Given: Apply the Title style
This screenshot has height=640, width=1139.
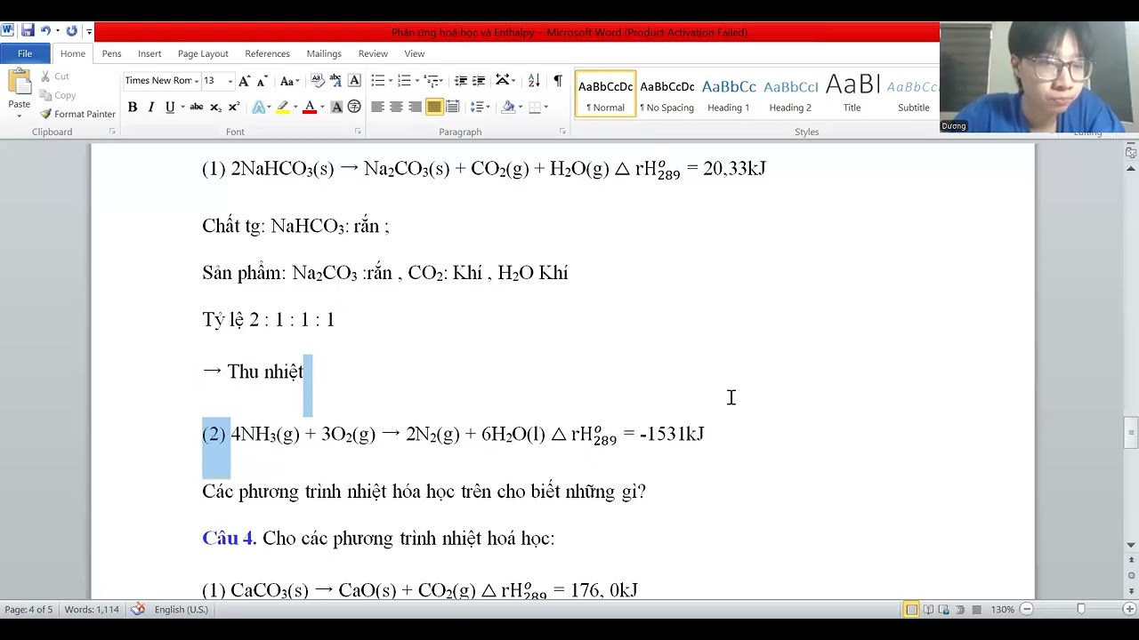Looking at the screenshot, I should (x=852, y=95).
